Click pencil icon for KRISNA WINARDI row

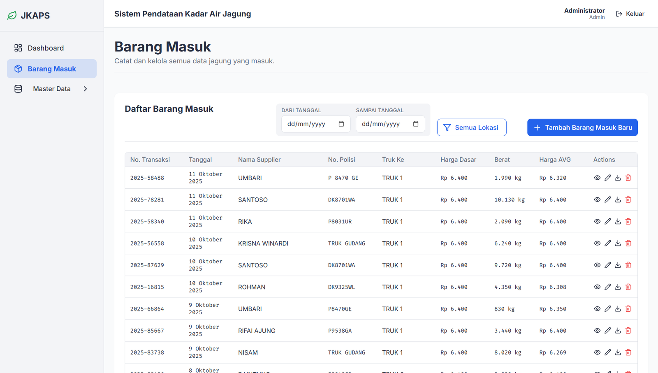607,243
